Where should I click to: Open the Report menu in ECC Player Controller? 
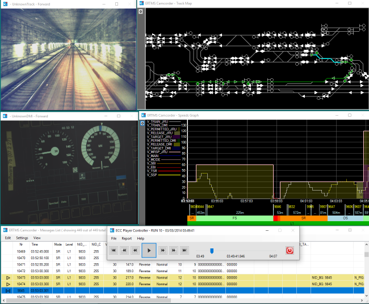click(127, 238)
